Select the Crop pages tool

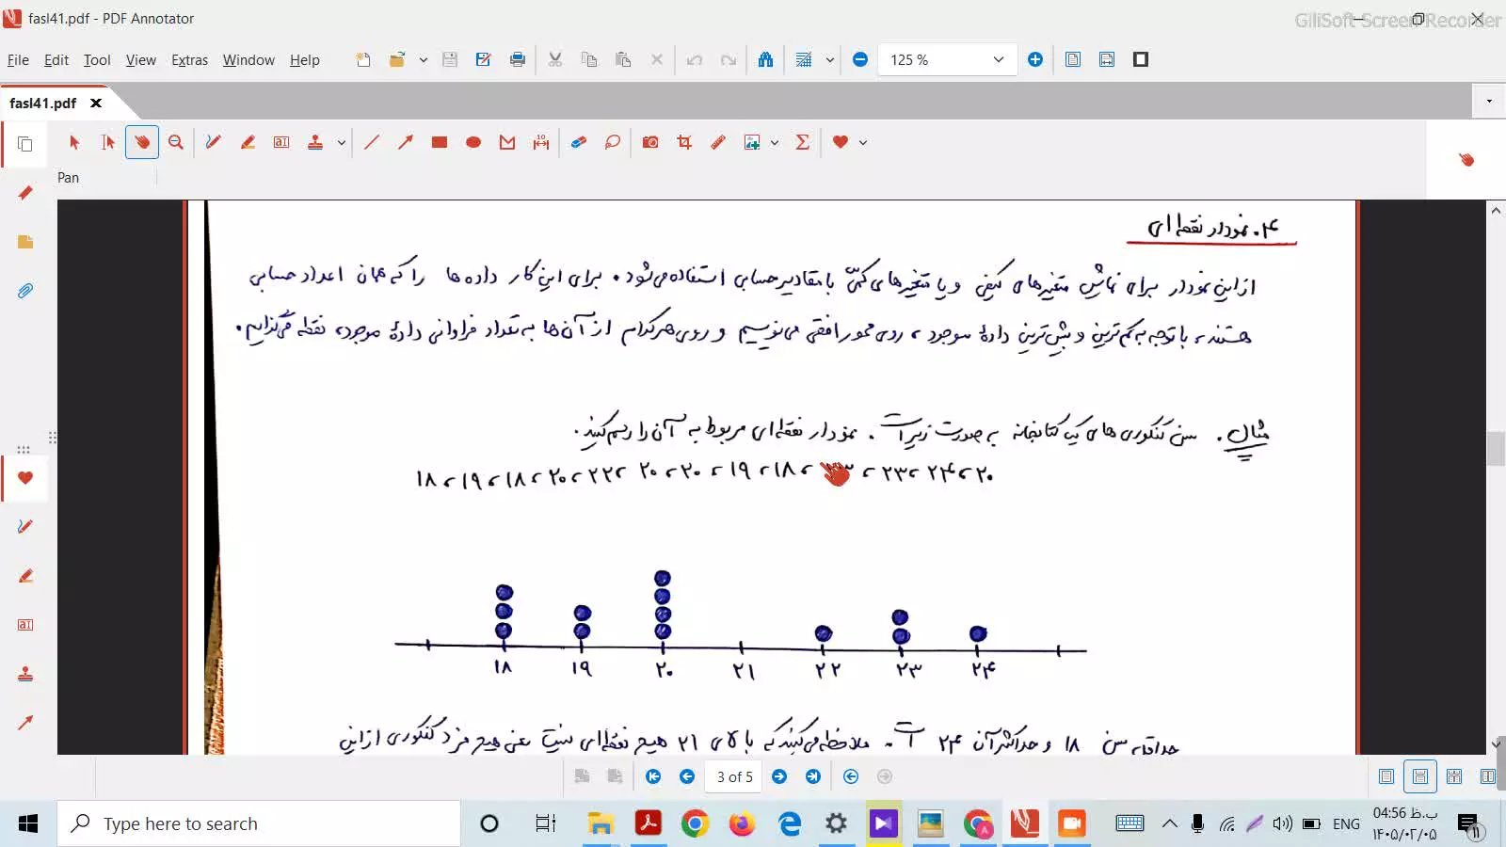tap(684, 142)
